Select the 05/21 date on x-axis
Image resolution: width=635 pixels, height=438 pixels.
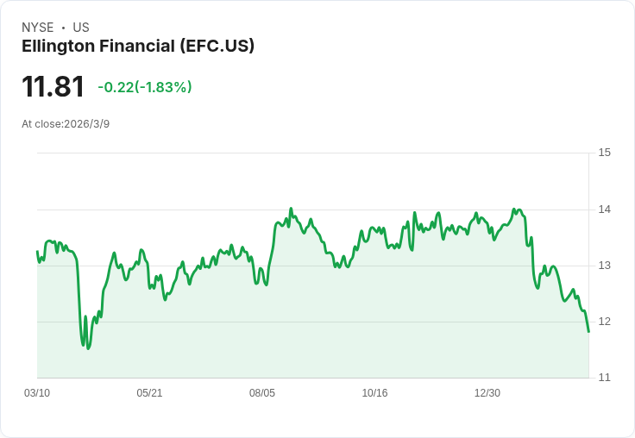coord(149,393)
